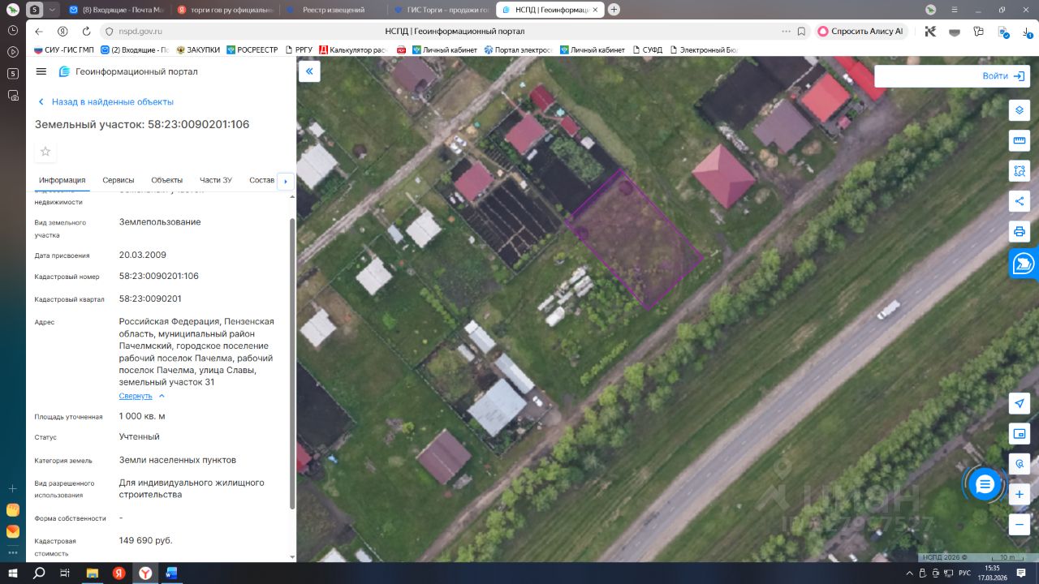Open the blue map assistant widget
This screenshot has height=584, width=1039.
(1024, 264)
